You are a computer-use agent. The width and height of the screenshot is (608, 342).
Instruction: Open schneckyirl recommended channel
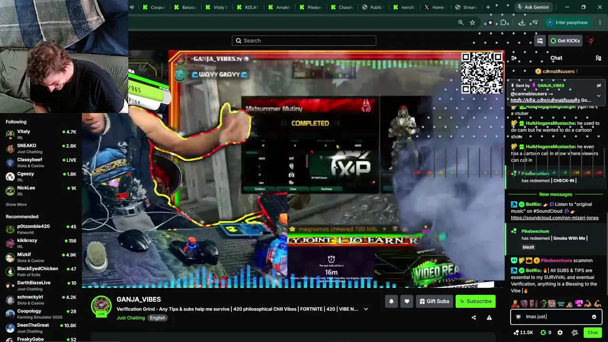coord(41,300)
